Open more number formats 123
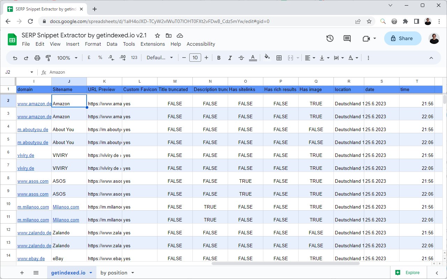 pyautogui.click(x=134, y=58)
